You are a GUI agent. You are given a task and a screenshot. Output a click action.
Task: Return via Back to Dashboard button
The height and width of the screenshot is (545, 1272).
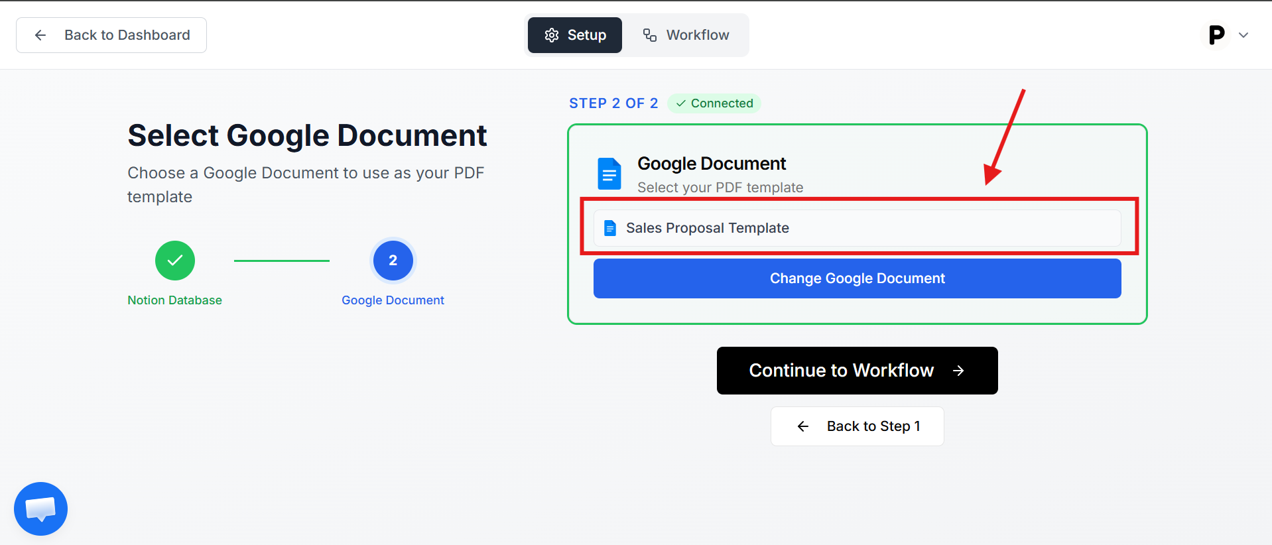pos(111,35)
